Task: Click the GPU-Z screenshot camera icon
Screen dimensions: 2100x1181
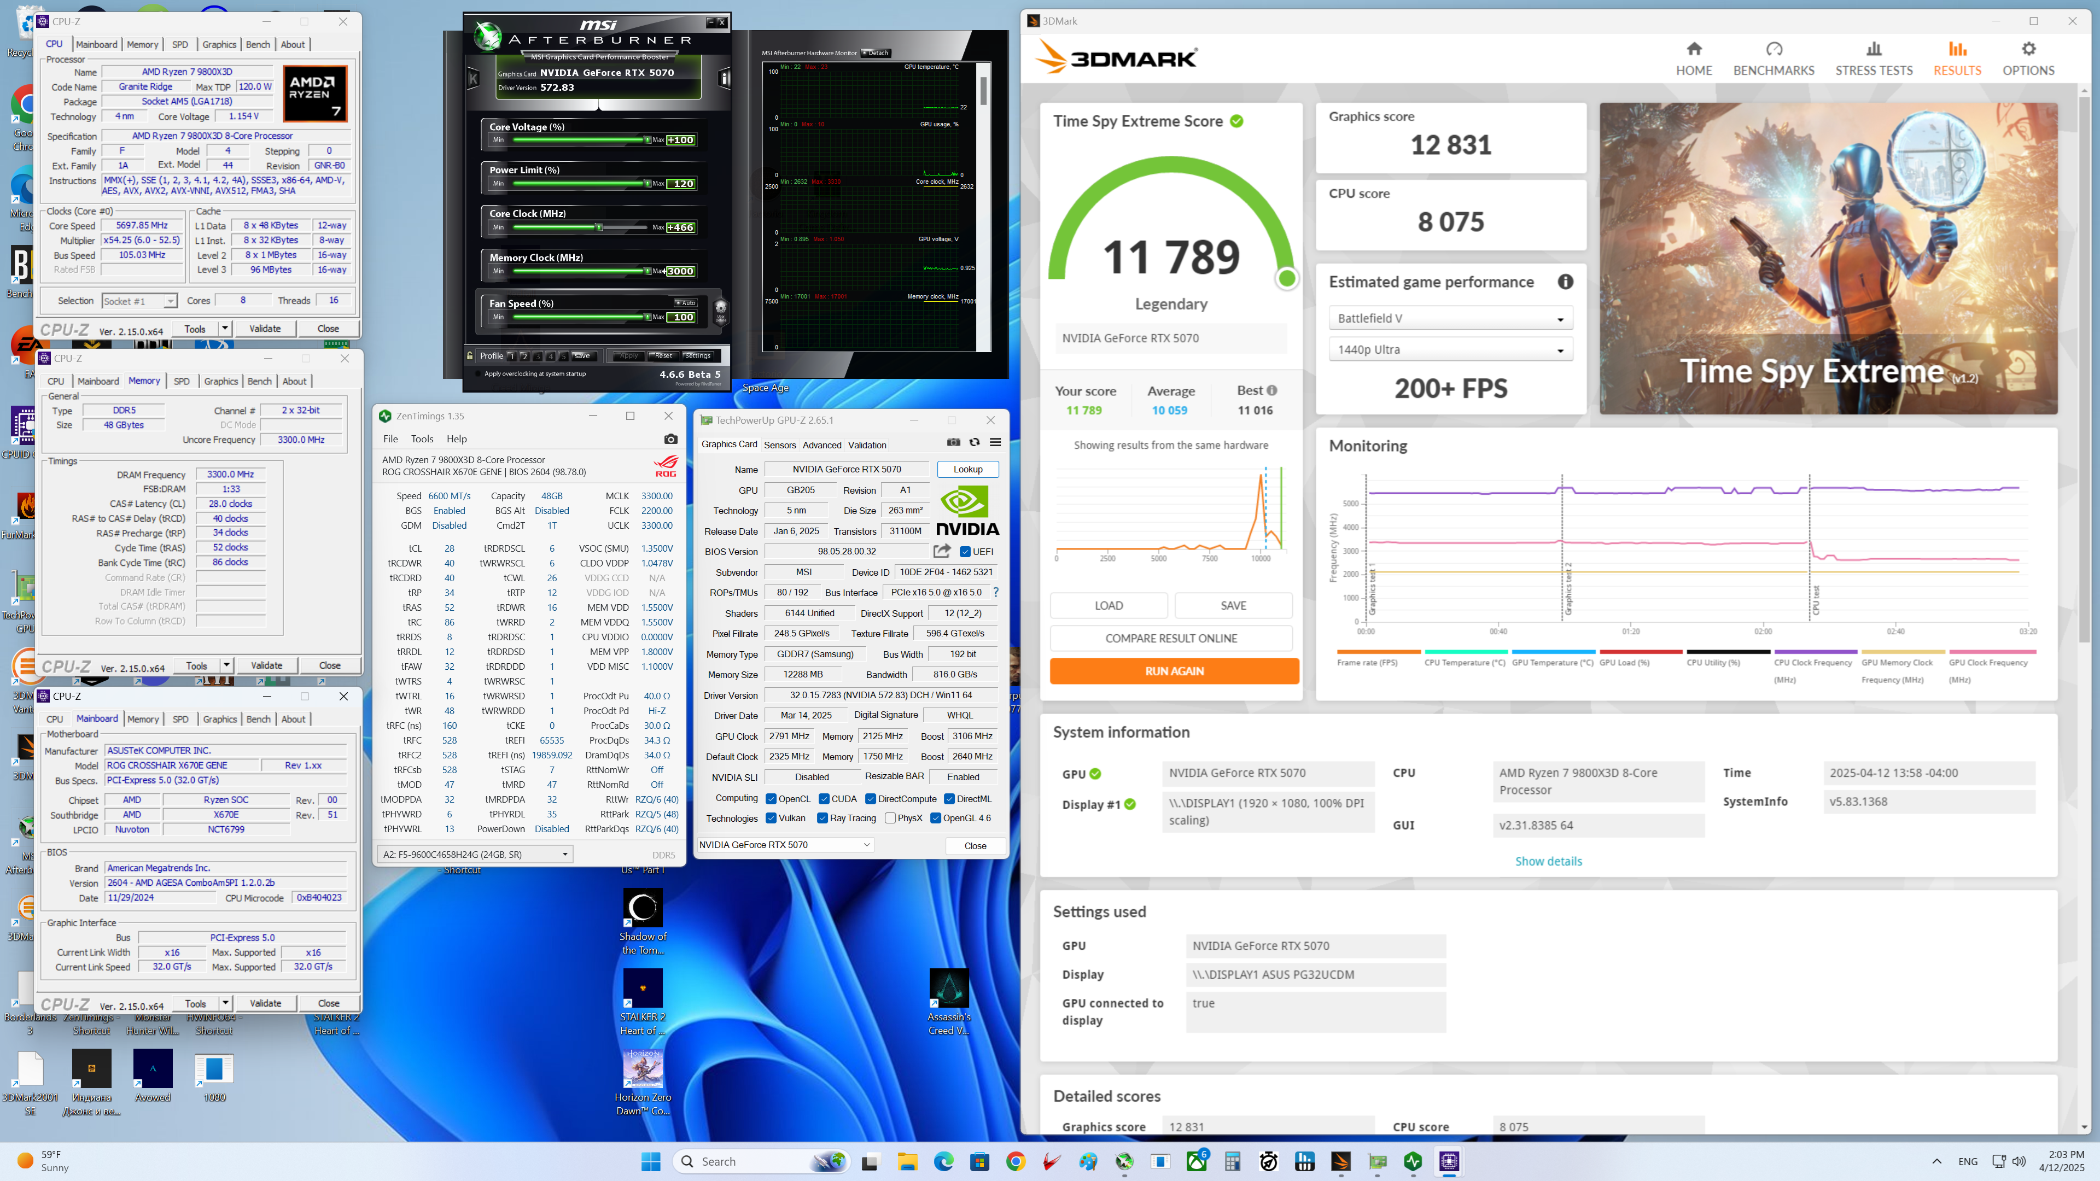Action: click(953, 442)
